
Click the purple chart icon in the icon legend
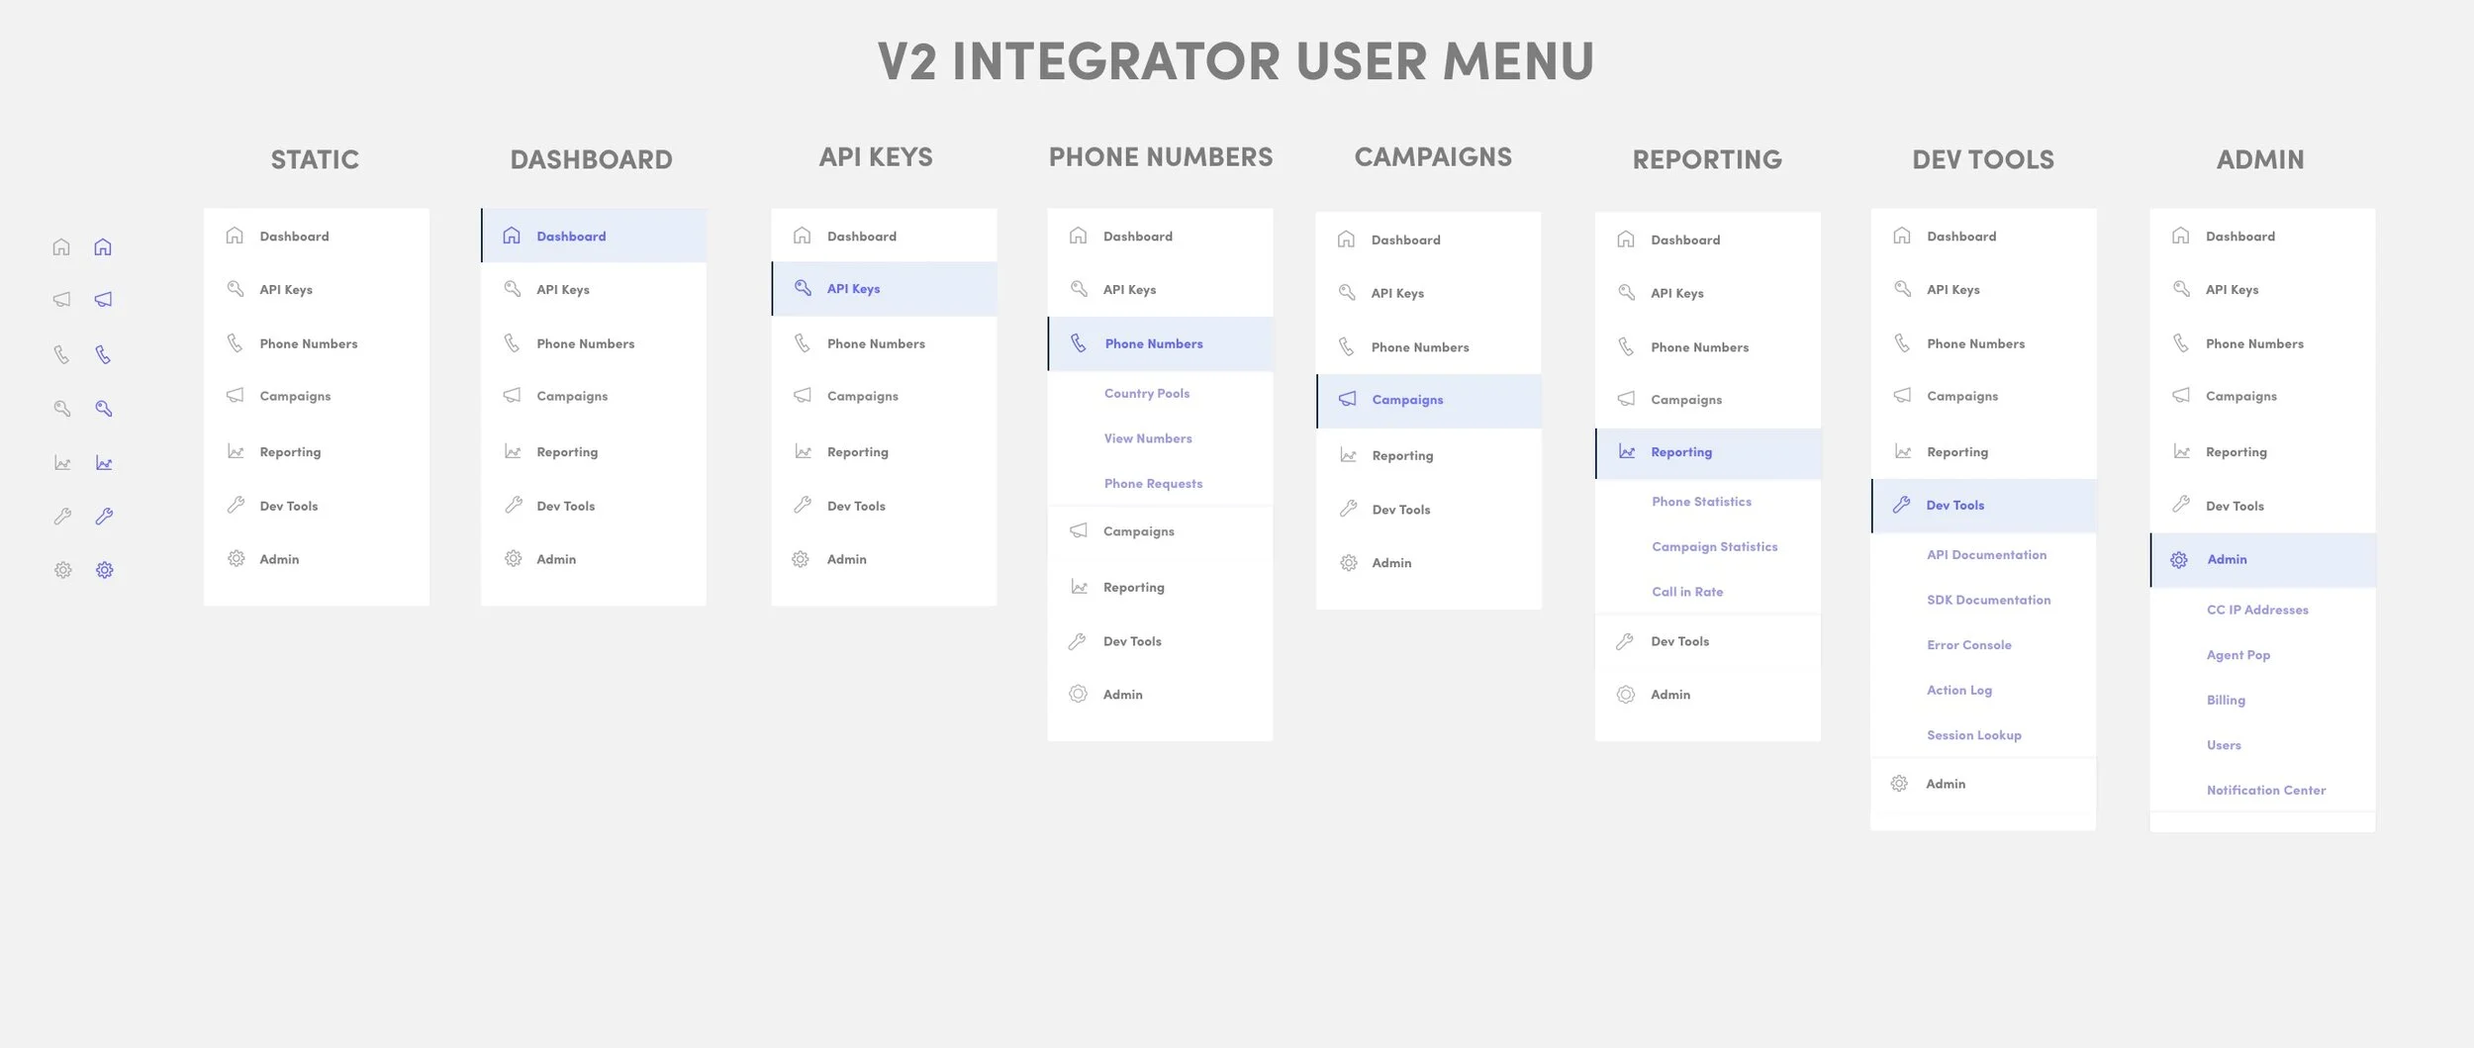click(104, 462)
